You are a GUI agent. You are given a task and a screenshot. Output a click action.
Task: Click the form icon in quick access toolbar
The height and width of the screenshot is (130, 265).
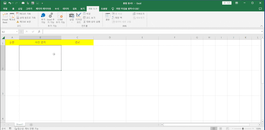pos(32,3)
